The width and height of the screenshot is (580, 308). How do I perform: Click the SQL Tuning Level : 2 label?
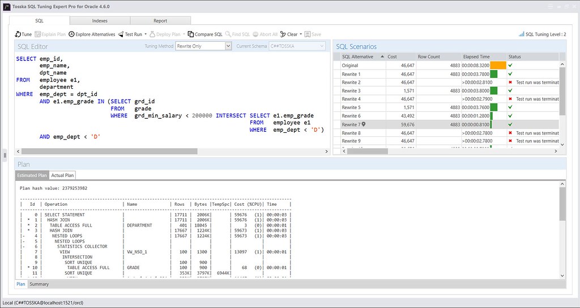click(x=545, y=34)
